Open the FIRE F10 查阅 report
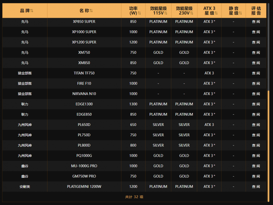This screenshot has width=273, height=205. point(256,84)
